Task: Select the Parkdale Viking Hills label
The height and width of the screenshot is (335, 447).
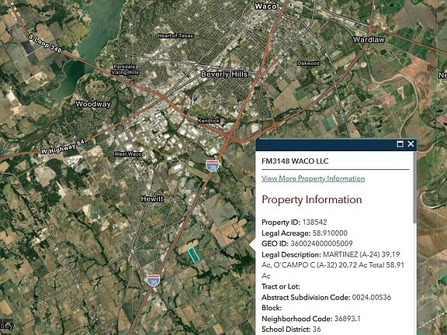Action: 125,70
